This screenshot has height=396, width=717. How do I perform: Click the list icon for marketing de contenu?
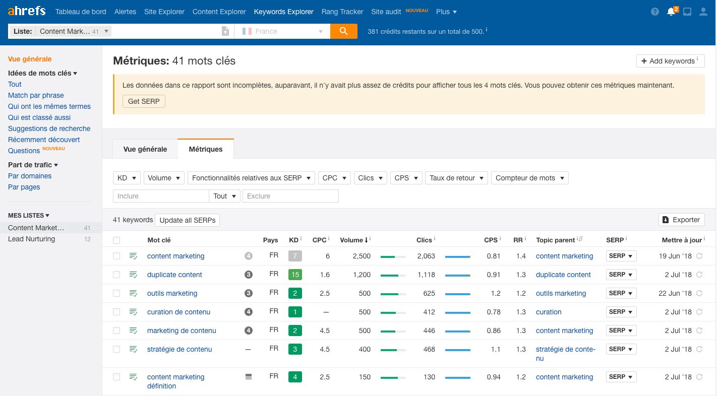click(x=133, y=331)
